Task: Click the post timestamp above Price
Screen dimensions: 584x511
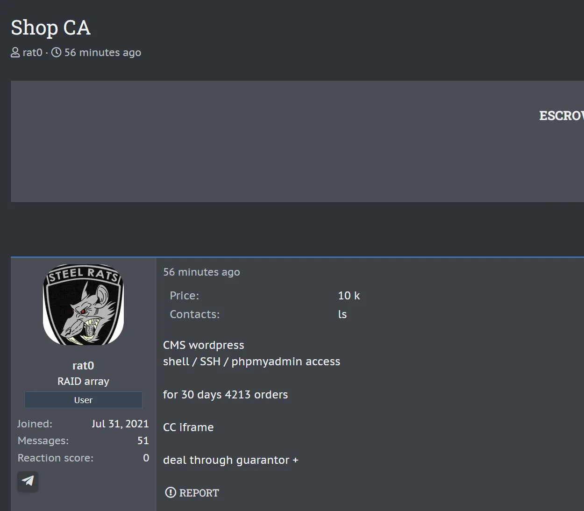Action: tap(201, 272)
